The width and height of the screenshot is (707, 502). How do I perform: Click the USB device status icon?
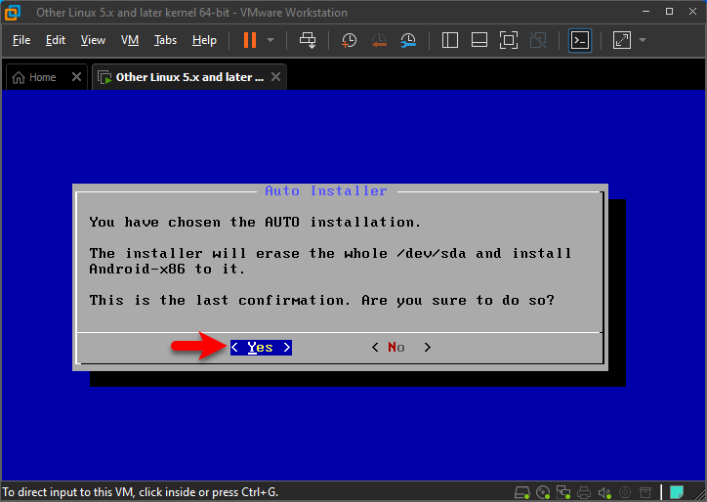[625, 492]
